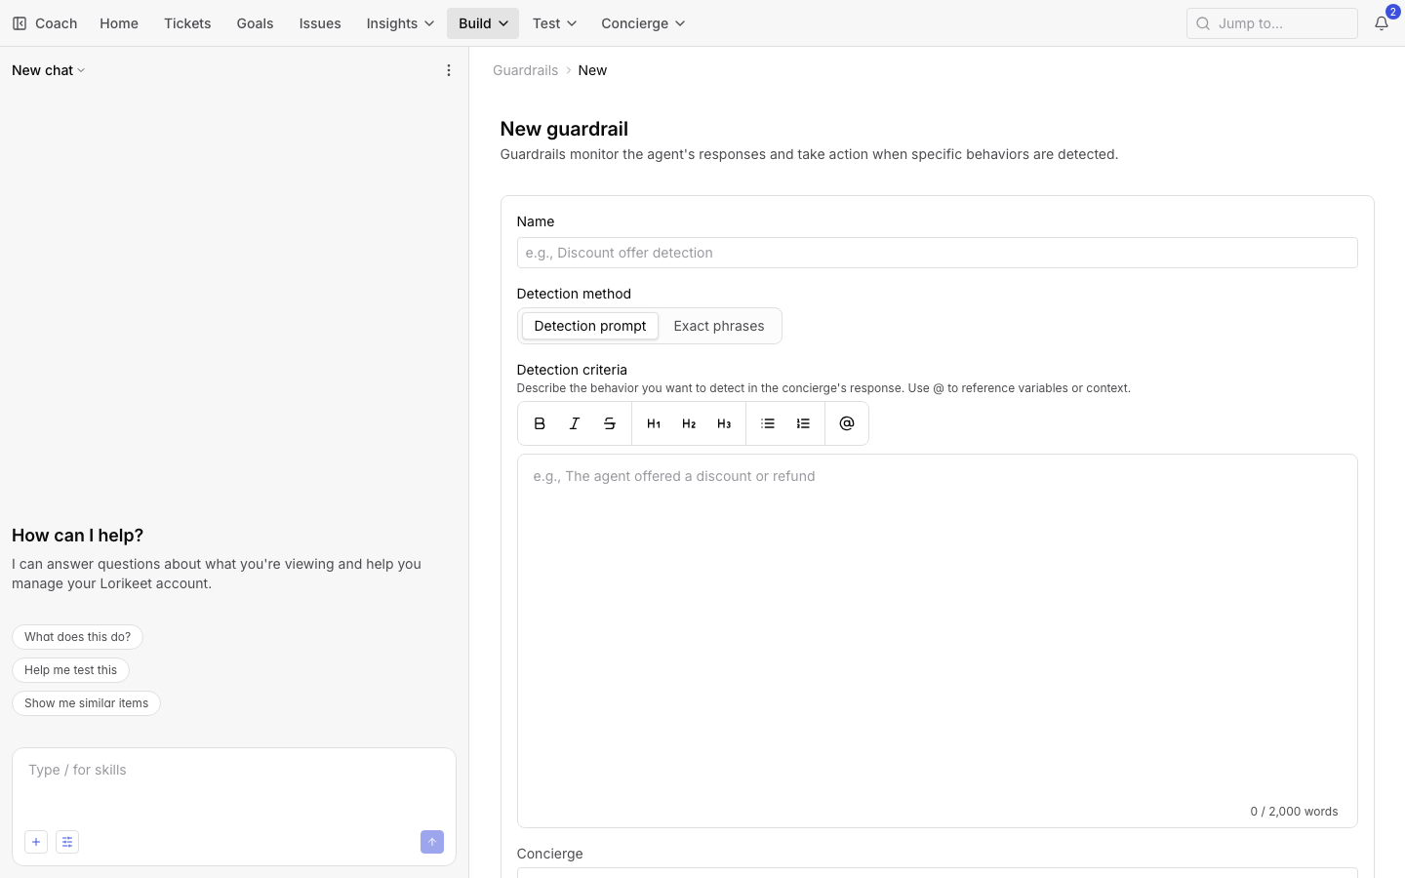Click the Jump to search field

(x=1271, y=23)
